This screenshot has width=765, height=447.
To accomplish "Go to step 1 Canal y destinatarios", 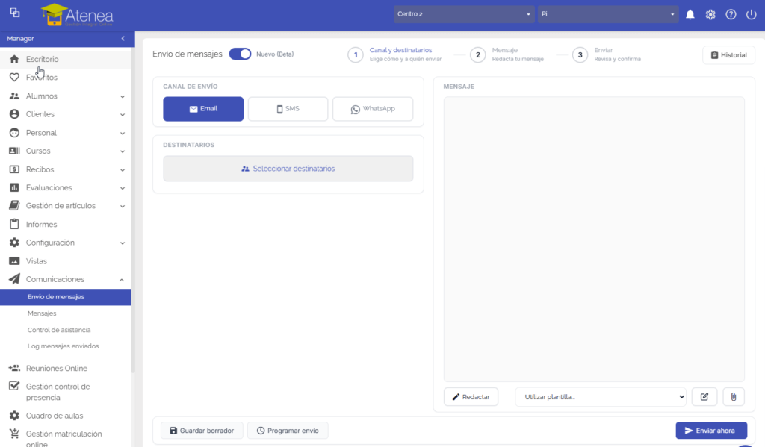I will (395, 54).
